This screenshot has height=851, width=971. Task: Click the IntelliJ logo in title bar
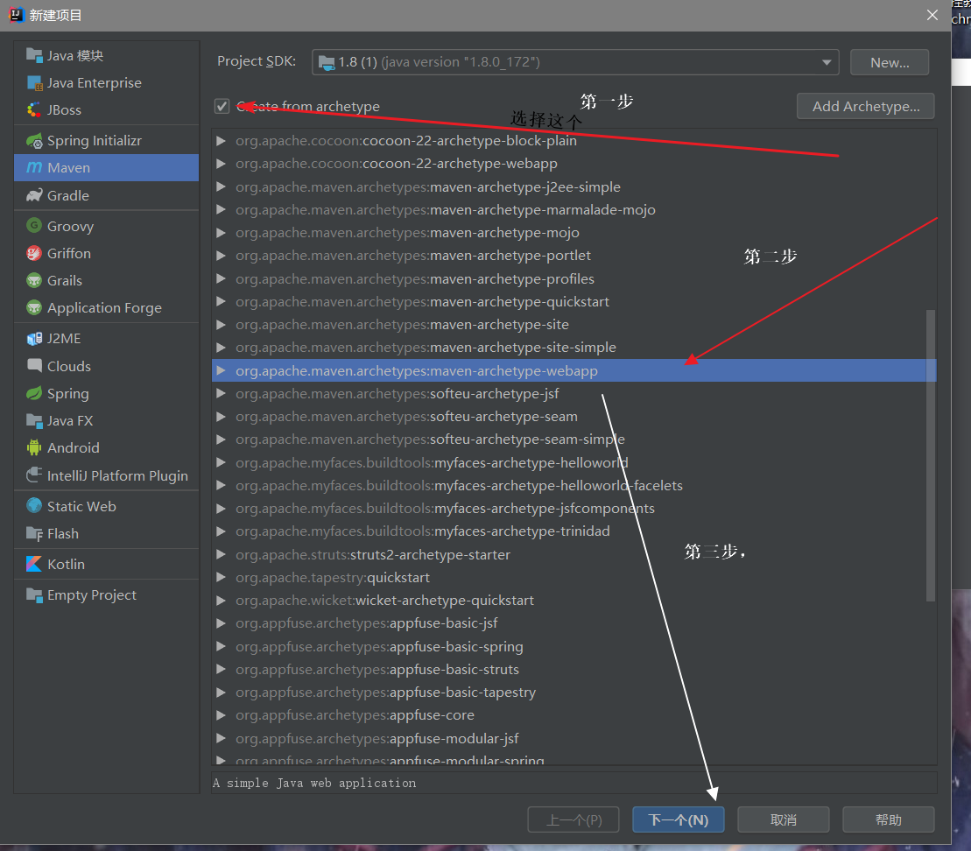click(x=16, y=15)
